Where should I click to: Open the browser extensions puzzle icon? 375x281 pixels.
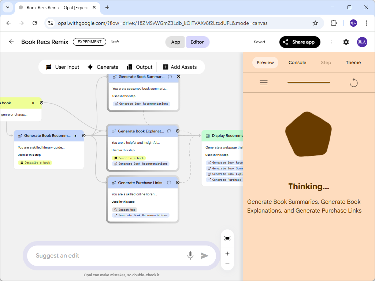pyautogui.click(x=334, y=23)
